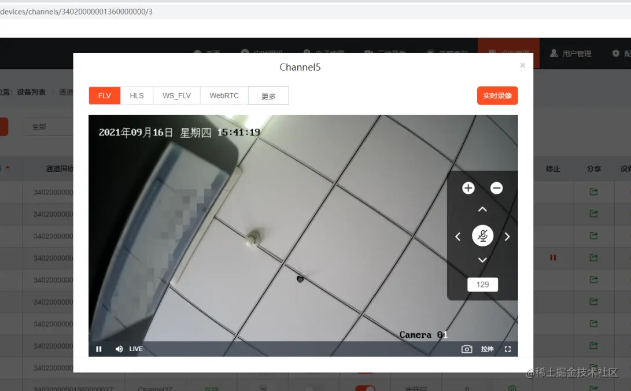This screenshot has width=631, height=391.
Task: Mute the player volume icon
Action: 119,349
